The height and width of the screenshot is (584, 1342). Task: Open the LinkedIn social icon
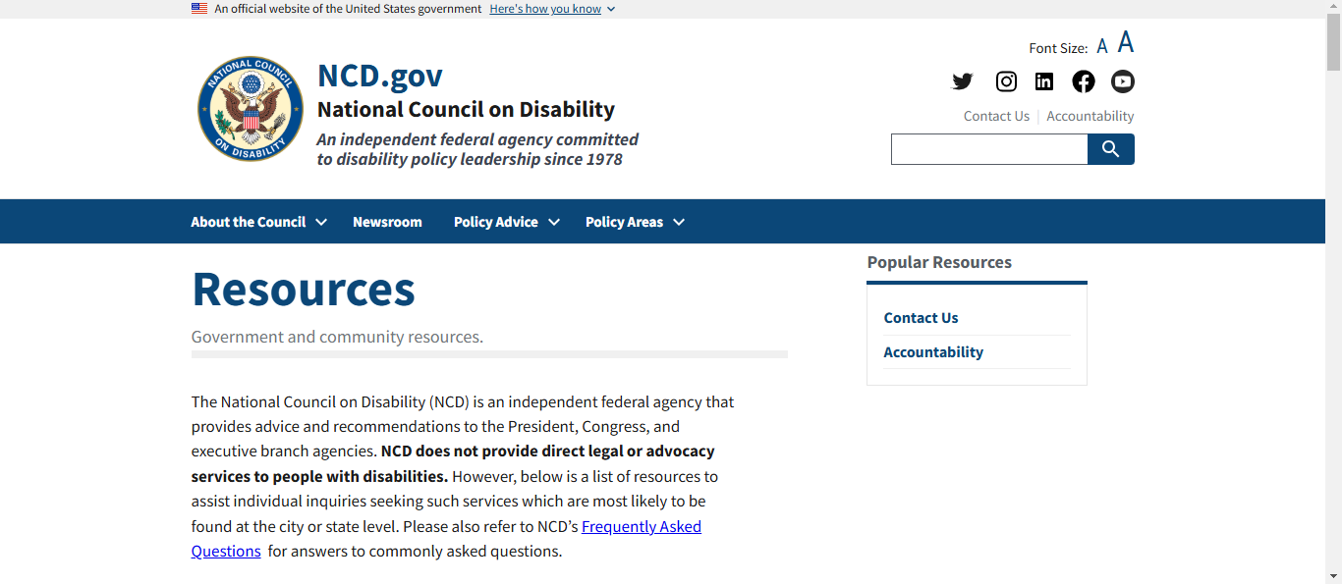click(1044, 81)
